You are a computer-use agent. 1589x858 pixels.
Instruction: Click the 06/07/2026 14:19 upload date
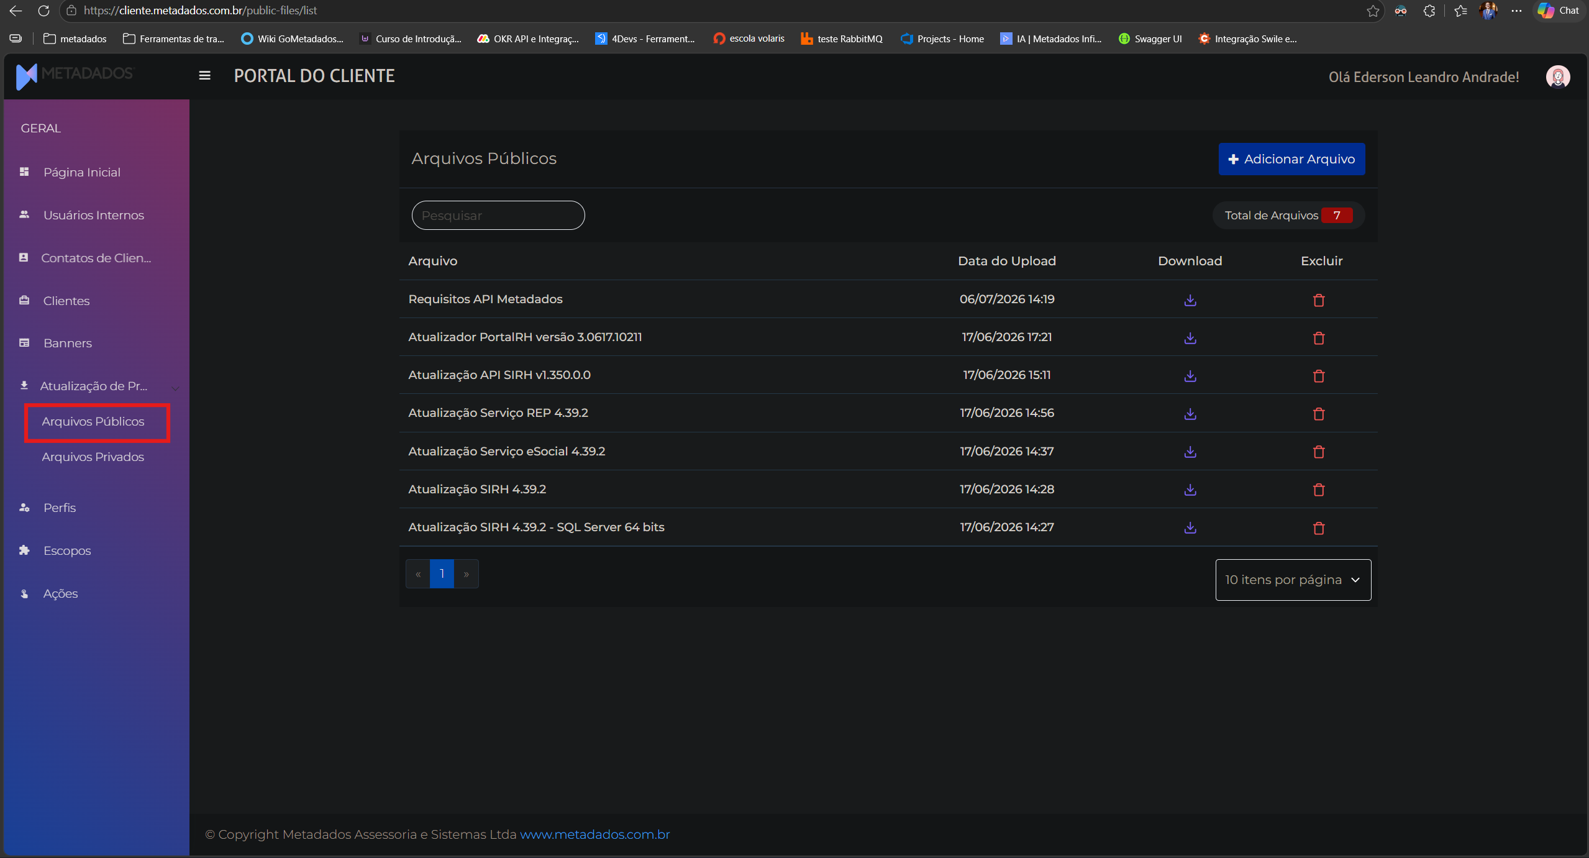click(x=1006, y=299)
